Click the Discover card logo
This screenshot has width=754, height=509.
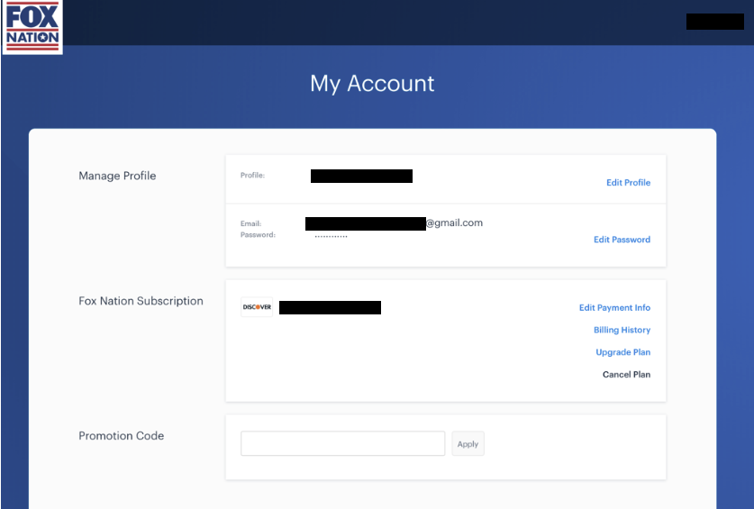tap(257, 307)
